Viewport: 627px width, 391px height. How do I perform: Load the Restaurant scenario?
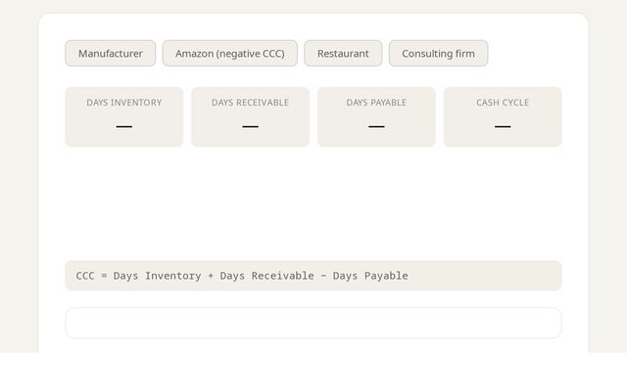[x=343, y=54]
